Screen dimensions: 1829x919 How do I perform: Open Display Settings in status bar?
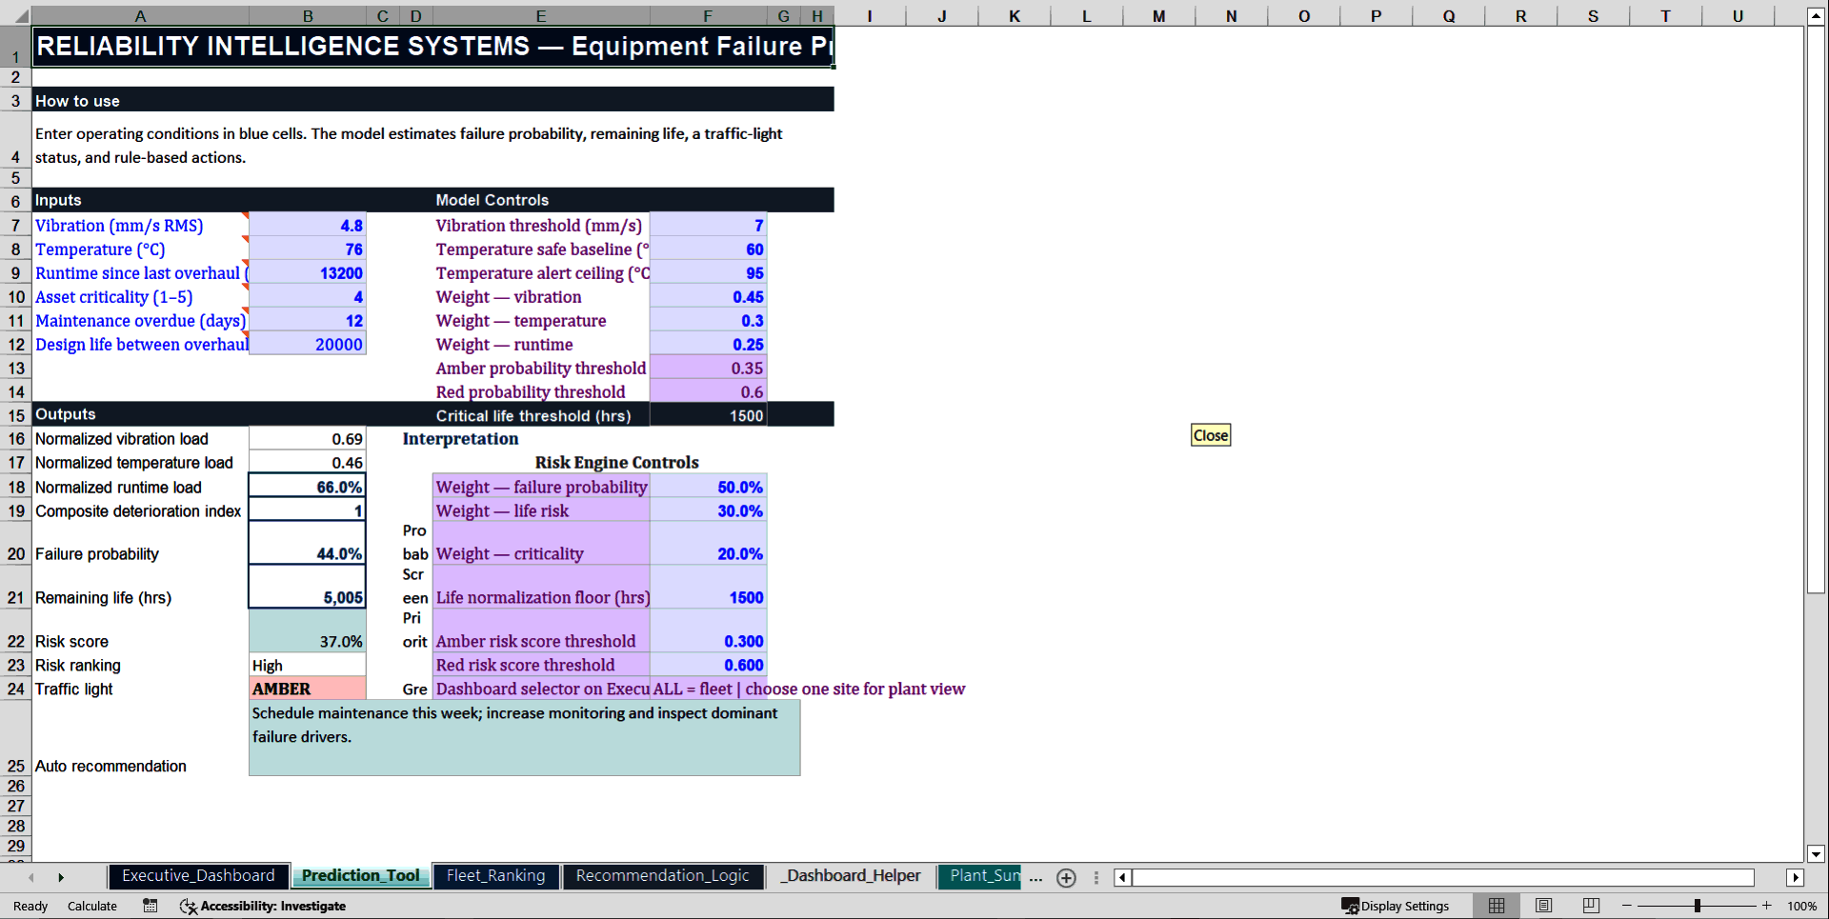[x=1397, y=906]
